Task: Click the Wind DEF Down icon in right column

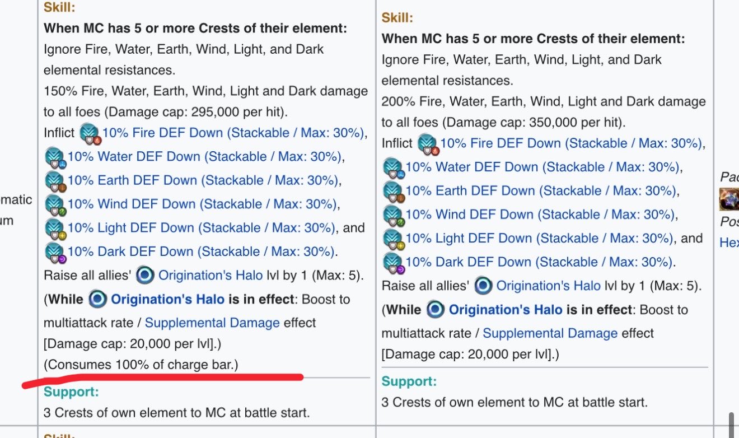Action: coord(393,215)
